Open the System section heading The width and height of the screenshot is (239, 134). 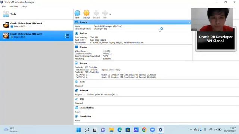[83, 33]
